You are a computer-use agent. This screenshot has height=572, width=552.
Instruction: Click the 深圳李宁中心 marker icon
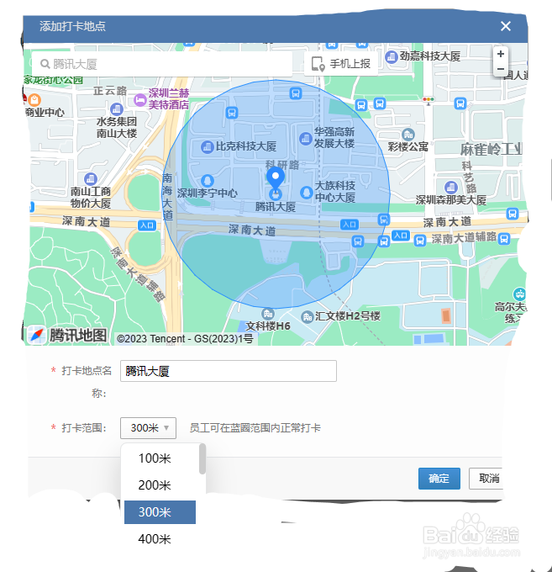click(208, 181)
